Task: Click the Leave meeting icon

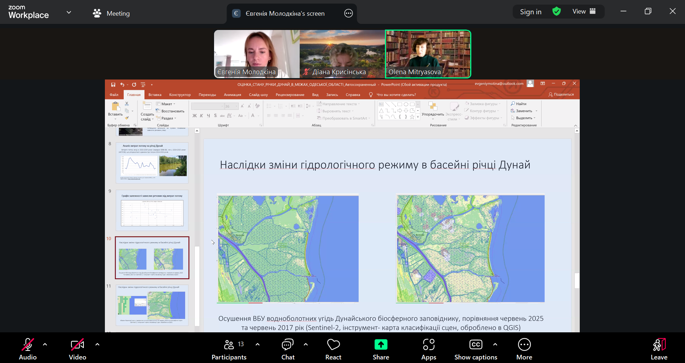Action: 659,345
